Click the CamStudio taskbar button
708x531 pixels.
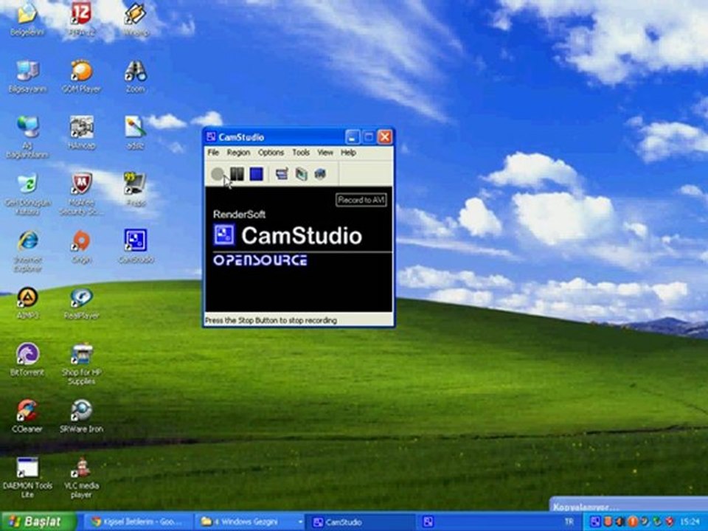(361, 522)
